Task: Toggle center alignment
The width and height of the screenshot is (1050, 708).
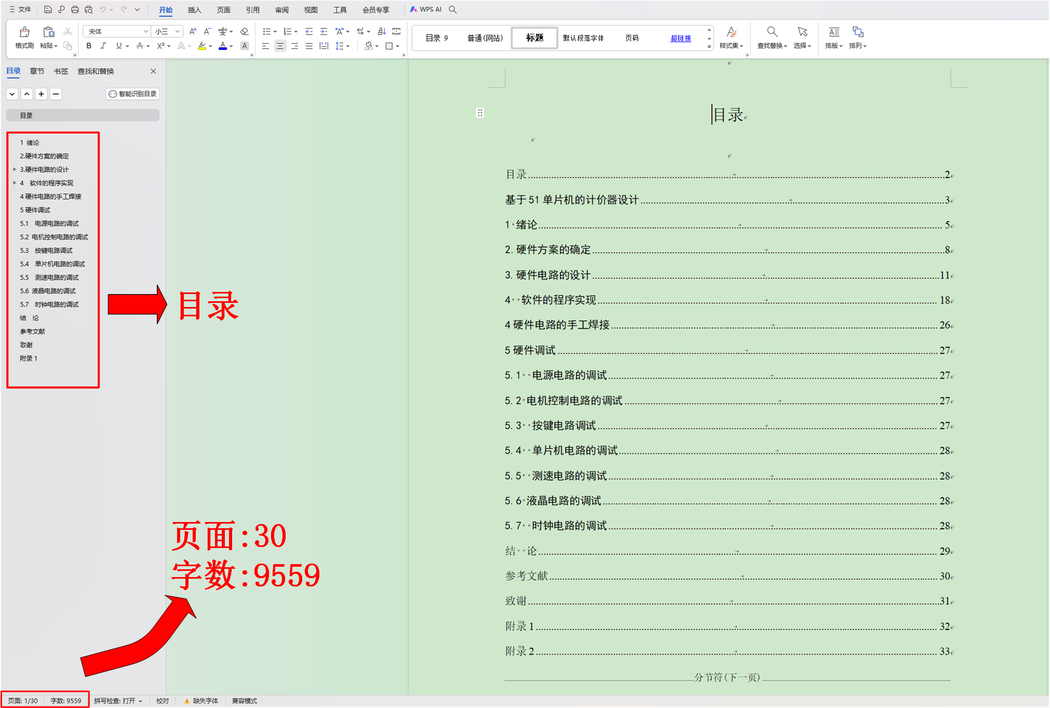Action: tap(280, 46)
